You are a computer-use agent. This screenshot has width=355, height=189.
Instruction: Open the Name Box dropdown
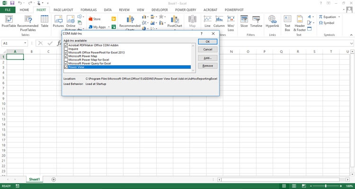pos(25,43)
